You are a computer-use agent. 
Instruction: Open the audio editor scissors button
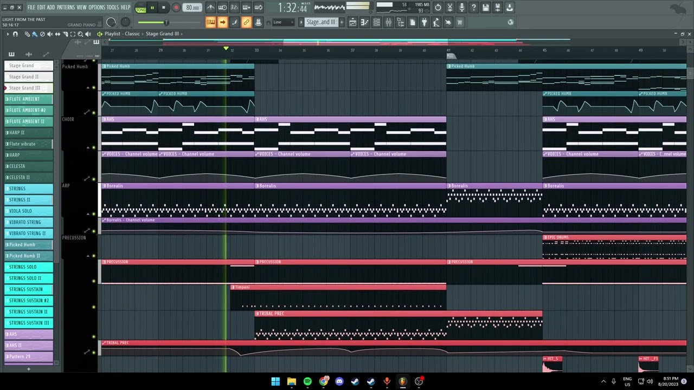point(450,8)
